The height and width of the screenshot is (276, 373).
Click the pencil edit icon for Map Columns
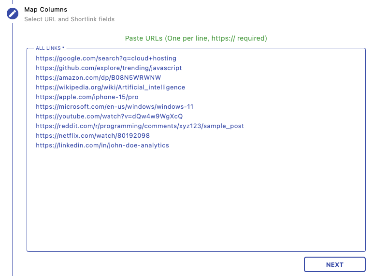(13, 14)
